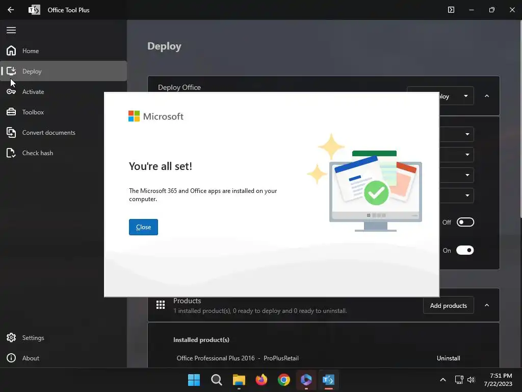Open the fourth settings dropdown arrow
Viewport: 522px width, 392px height.
(467, 195)
